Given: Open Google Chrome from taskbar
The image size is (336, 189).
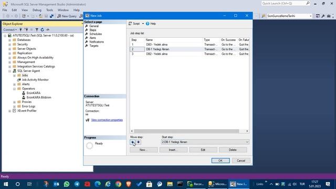Looking at the screenshot, I should (118, 184).
